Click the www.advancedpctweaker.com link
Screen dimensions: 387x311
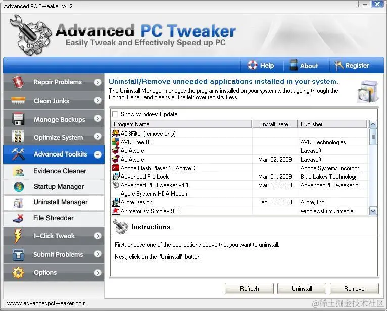coord(46,303)
